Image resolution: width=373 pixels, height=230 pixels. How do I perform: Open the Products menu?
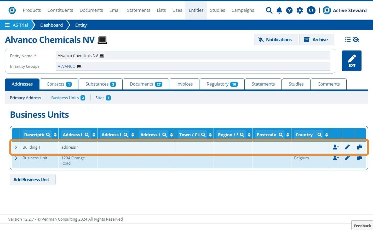point(32,10)
